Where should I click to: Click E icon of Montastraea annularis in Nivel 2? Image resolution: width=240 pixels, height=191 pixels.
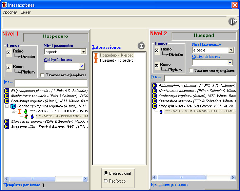(x=155, y=91)
